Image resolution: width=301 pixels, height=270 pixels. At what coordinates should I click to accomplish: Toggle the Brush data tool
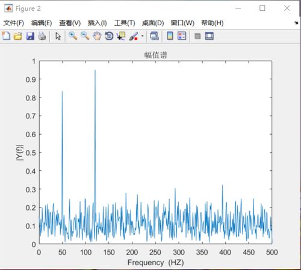tap(134, 36)
